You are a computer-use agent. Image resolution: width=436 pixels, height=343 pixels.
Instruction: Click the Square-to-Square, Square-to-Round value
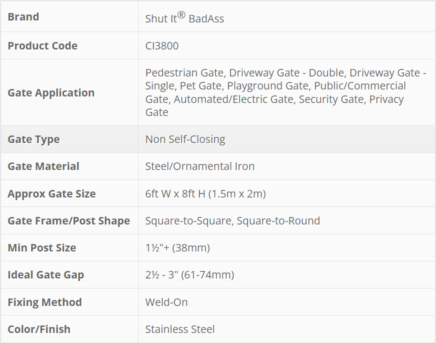(232, 221)
